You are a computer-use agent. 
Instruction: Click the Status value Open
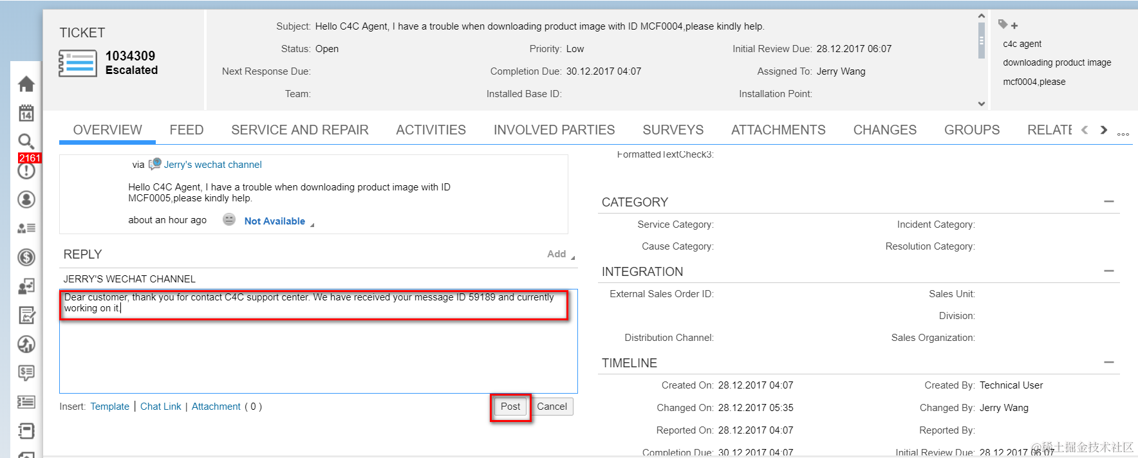pos(326,49)
